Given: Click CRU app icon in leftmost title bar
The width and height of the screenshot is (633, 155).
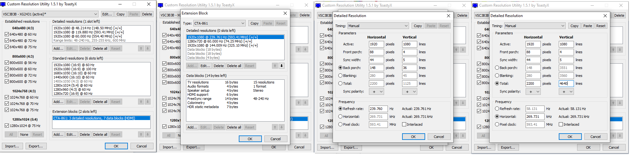Looking at the screenshot, I should (x=3, y=4).
